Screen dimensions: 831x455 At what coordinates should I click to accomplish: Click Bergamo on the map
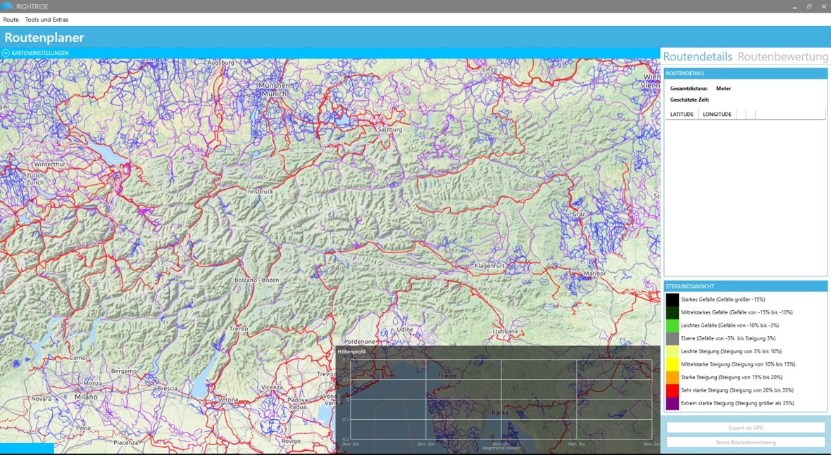[124, 371]
